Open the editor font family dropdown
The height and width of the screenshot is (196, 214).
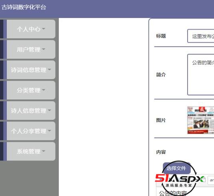pos(211,180)
